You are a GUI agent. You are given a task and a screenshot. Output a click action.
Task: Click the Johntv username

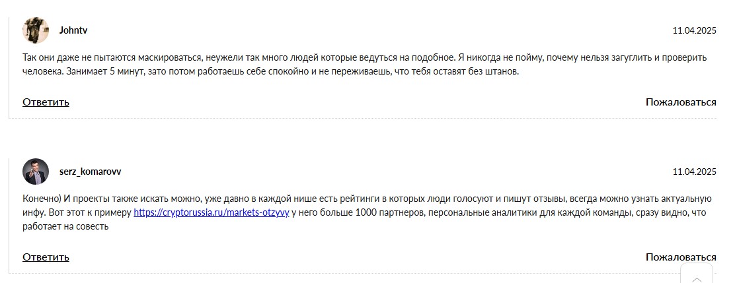pos(73,30)
